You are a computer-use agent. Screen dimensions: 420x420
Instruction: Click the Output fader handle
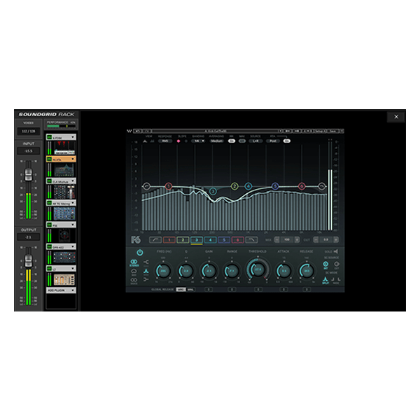click(x=29, y=260)
